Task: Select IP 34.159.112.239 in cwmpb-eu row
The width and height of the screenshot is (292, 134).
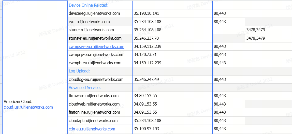Action: tap(148, 63)
